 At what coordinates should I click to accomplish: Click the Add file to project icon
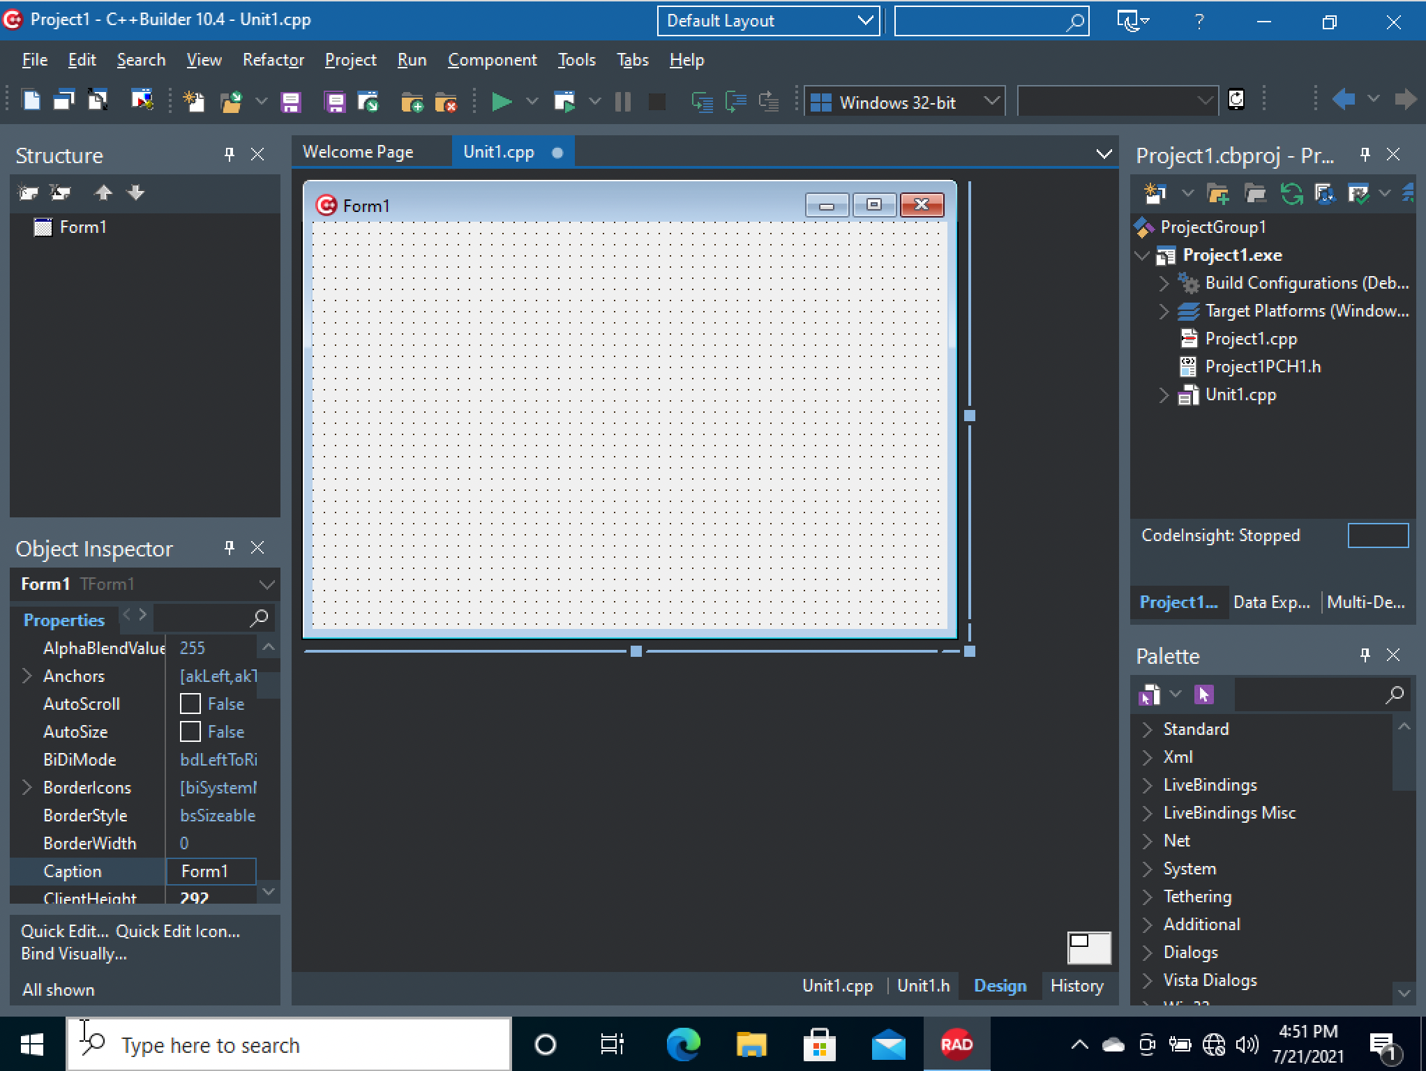412,102
